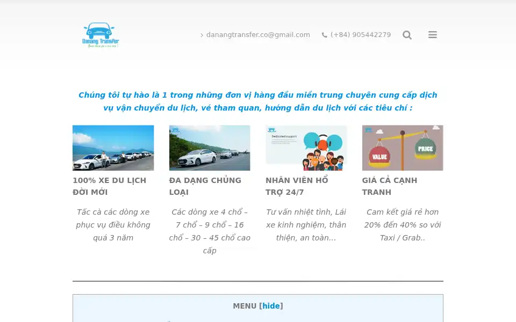
Task: Open the search magnifier icon
Action: (407, 35)
